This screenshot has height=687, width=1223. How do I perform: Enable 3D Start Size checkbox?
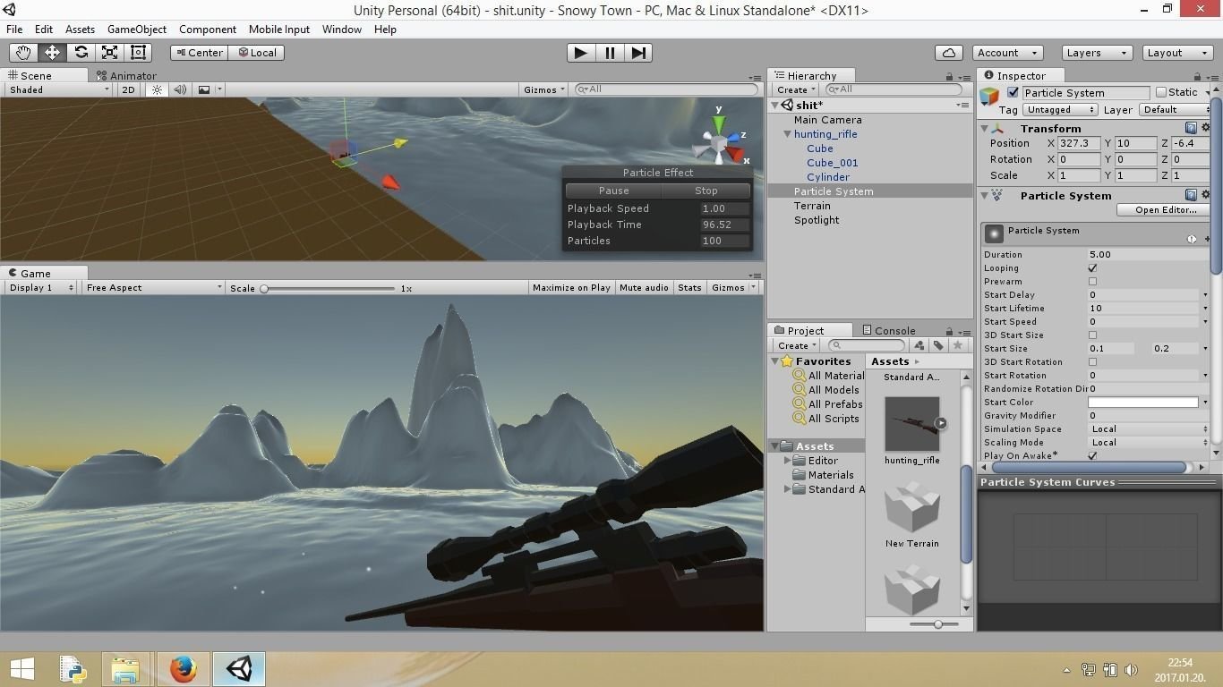point(1092,335)
